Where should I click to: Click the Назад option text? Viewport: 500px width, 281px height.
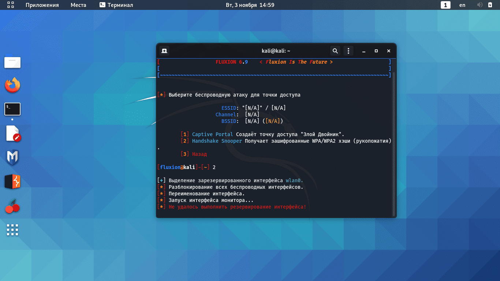(x=199, y=154)
